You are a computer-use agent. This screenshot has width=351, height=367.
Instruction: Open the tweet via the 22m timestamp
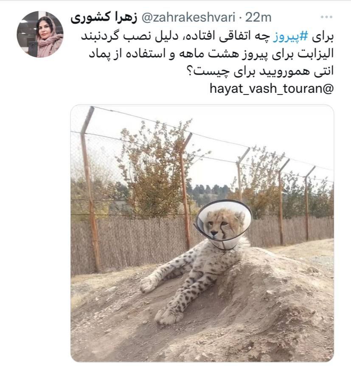tap(258, 17)
